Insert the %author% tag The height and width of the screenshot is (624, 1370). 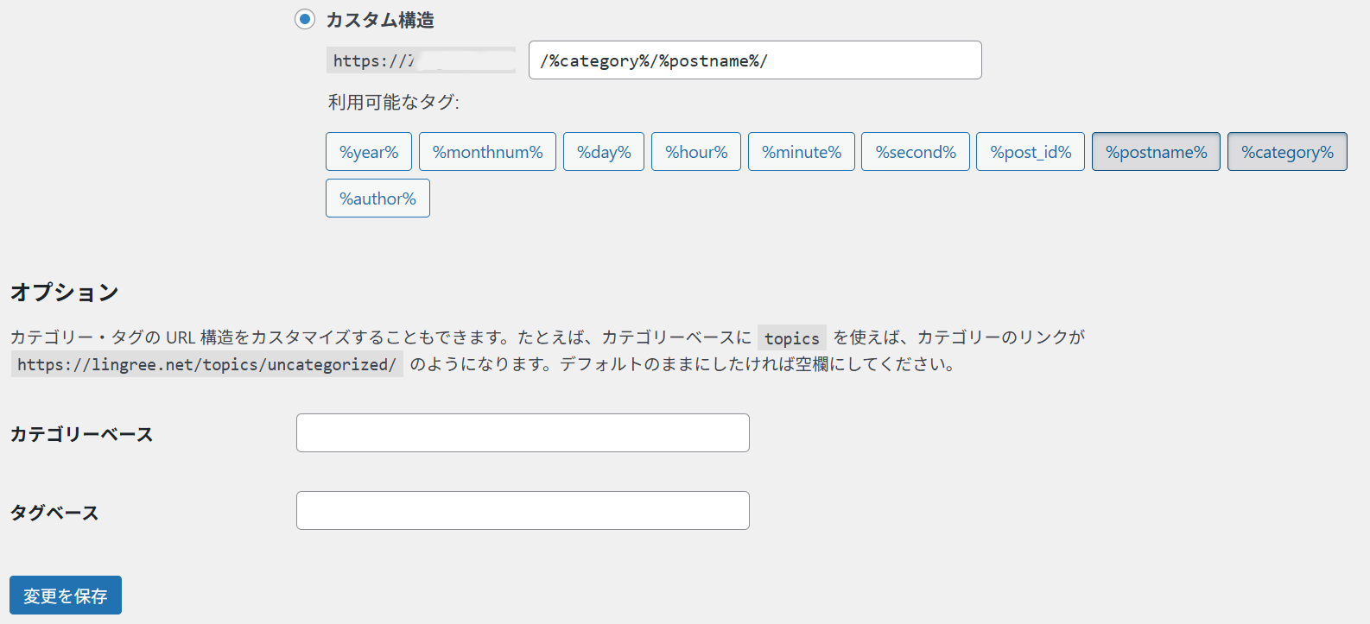pyautogui.click(x=377, y=199)
